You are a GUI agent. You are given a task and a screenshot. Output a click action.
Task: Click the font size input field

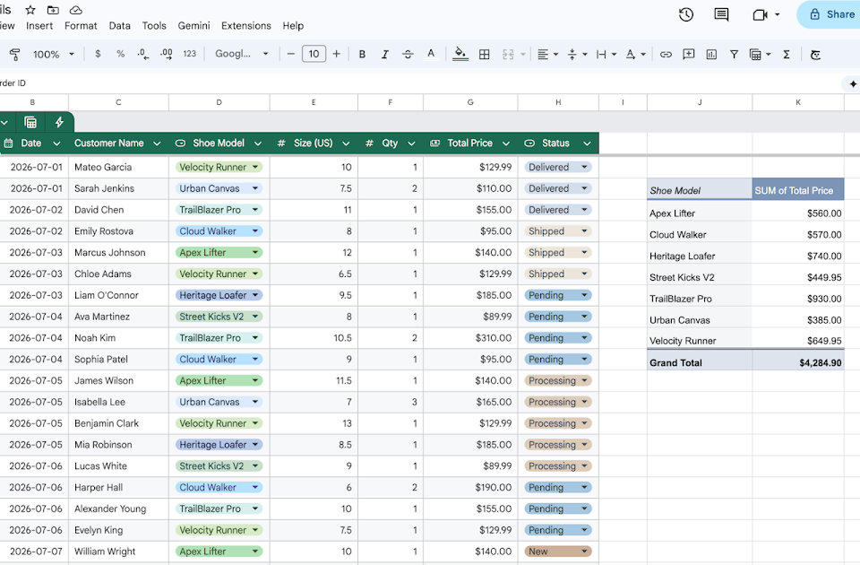click(314, 54)
